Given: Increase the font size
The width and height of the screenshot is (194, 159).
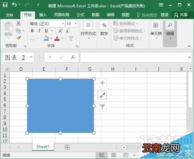Looking at the screenshot, I should [61, 31].
